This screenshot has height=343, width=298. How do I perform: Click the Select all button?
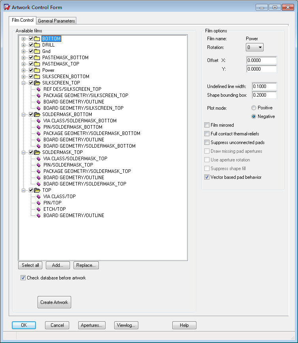(x=30, y=265)
